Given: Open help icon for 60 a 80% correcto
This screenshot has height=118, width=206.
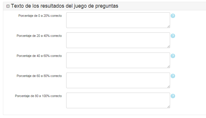Looking at the screenshot, I should (x=173, y=76).
